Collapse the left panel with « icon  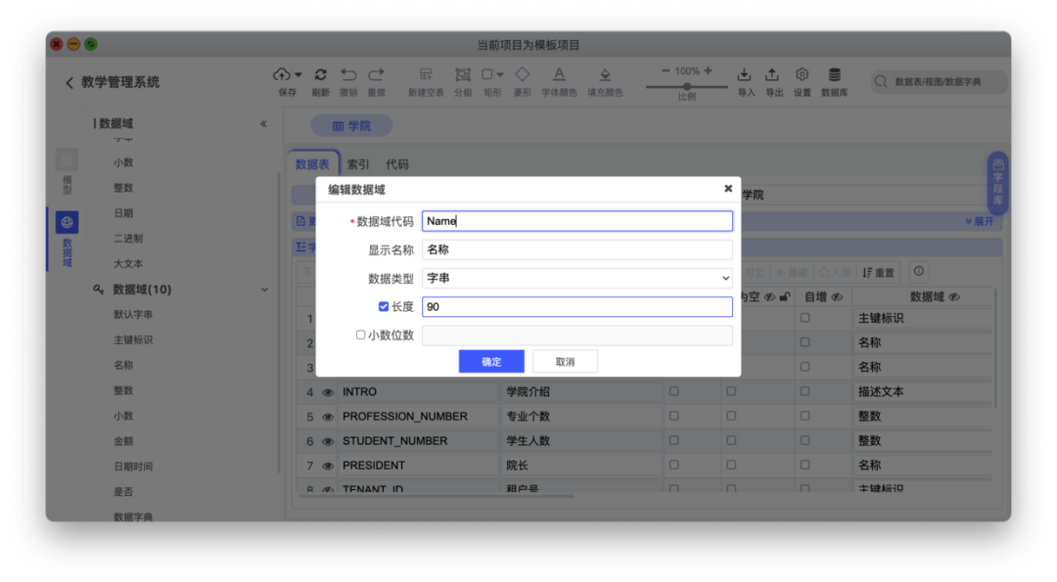coord(263,123)
